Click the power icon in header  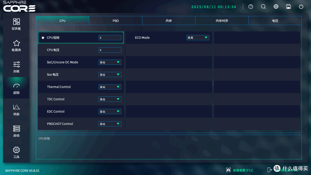coord(301,7)
